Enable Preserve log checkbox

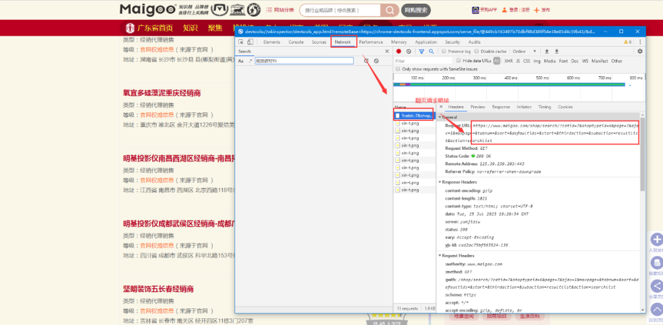pyautogui.click(x=443, y=51)
